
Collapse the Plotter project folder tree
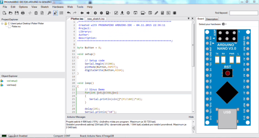pyautogui.click(x=2, y=24)
